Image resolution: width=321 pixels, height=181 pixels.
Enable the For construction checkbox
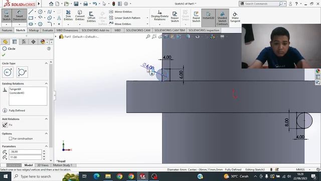click(x=11, y=139)
